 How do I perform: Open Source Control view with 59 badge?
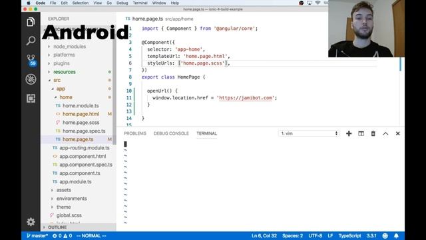click(x=31, y=60)
